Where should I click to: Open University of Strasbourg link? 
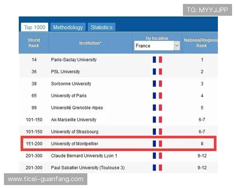click(x=75, y=132)
